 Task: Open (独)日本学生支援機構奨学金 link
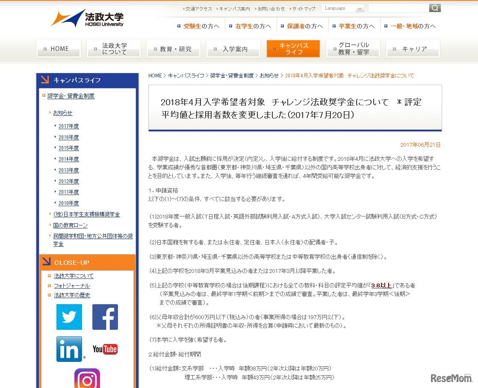click(x=86, y=214)
